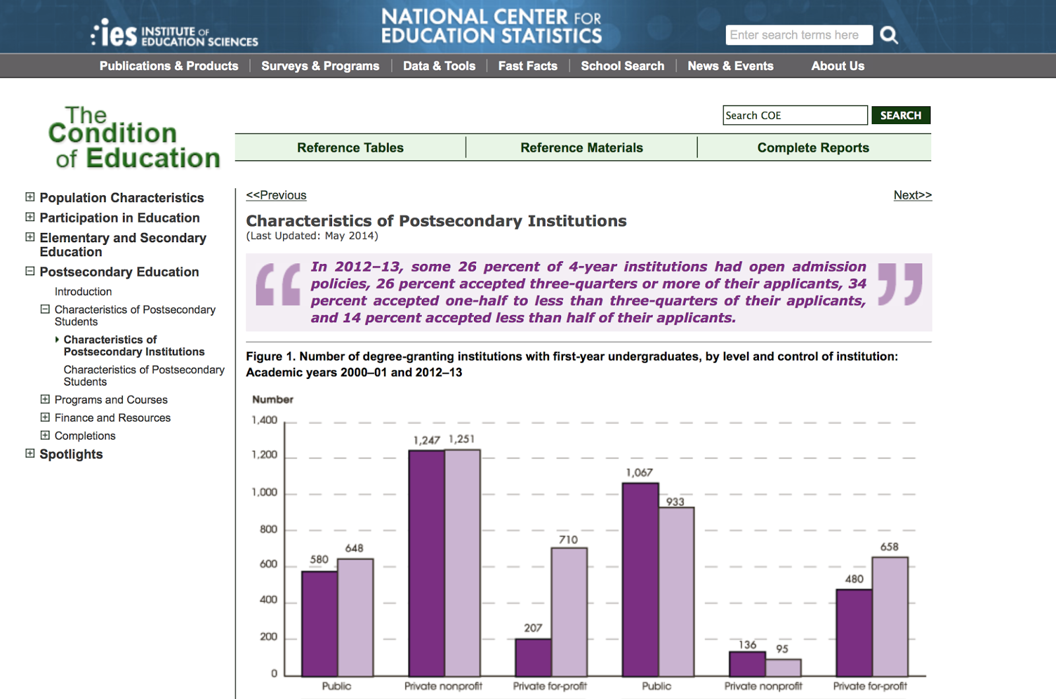Click the bar labeled 933
1056x699 pixels.
coord(676,592)
